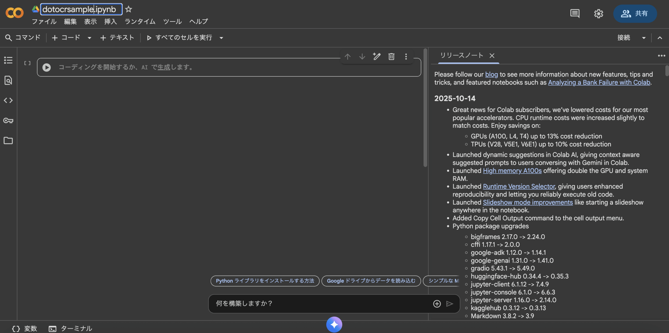Open the table of contents sidebar icon
Image resolution: width=669 pixels, height=333 pixels.
(x=8, y=60)
